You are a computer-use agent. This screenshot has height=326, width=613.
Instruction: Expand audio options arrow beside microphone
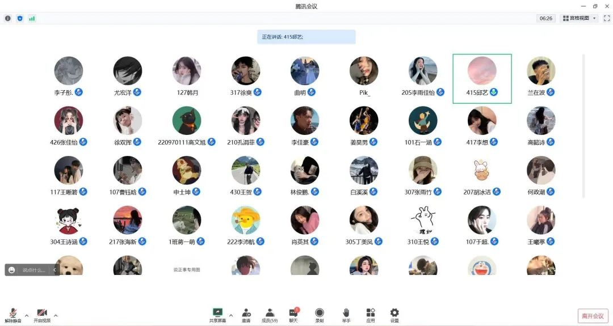(26, 315)
